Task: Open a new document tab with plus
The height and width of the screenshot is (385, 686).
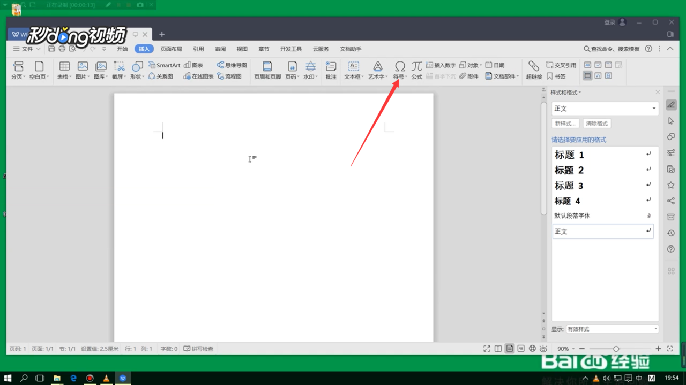Action: click(162, 34)
